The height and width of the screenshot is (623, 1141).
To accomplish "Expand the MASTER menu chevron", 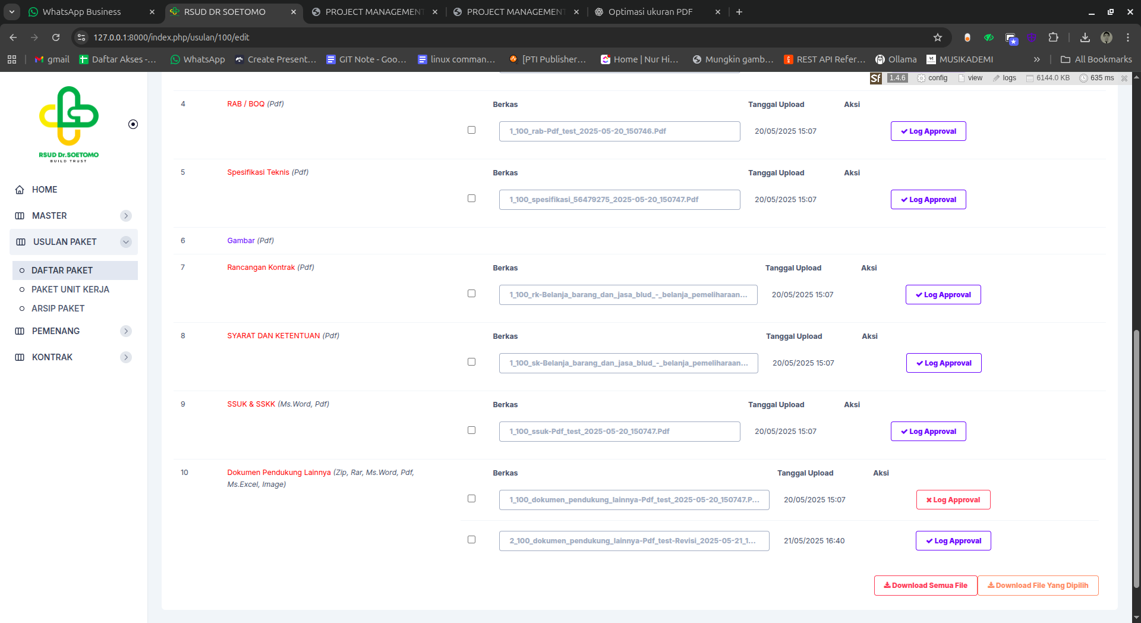I will click(x=126, y=216).
